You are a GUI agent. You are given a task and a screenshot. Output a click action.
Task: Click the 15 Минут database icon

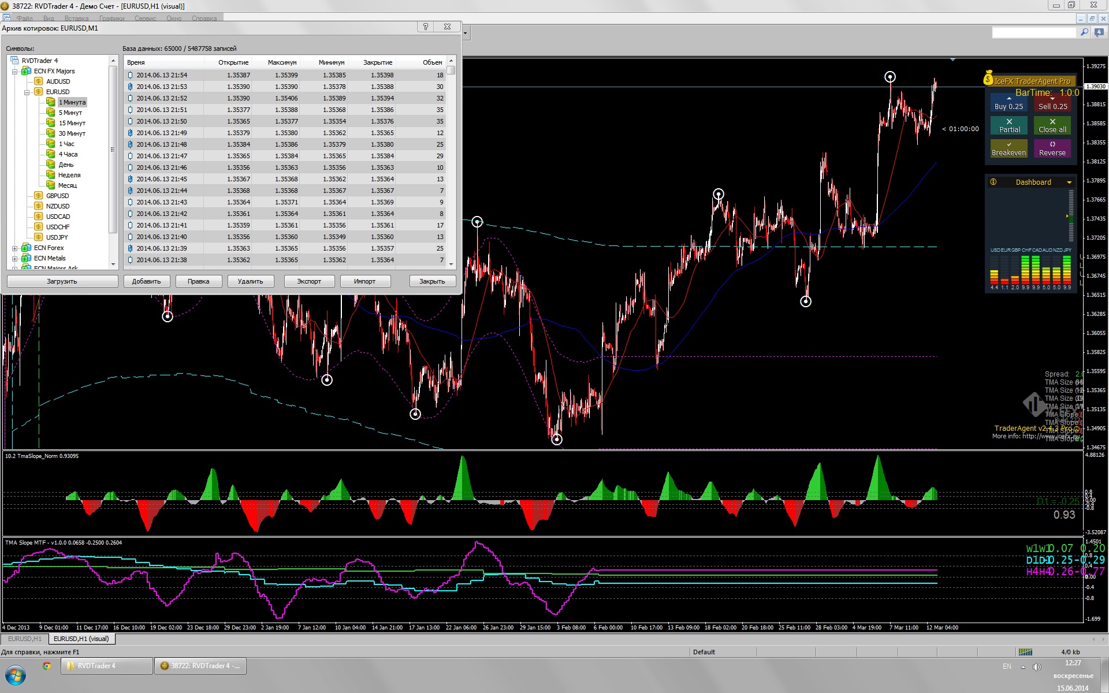click(51, 123)
